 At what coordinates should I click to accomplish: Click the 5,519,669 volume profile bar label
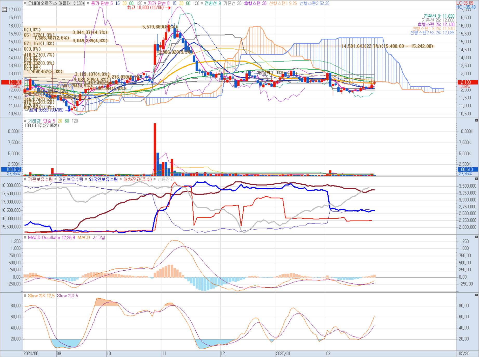tap(159, 27)
